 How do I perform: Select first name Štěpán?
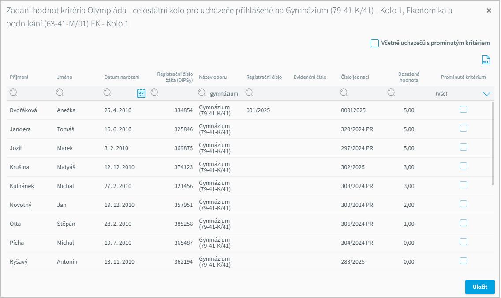coord(66,224)
